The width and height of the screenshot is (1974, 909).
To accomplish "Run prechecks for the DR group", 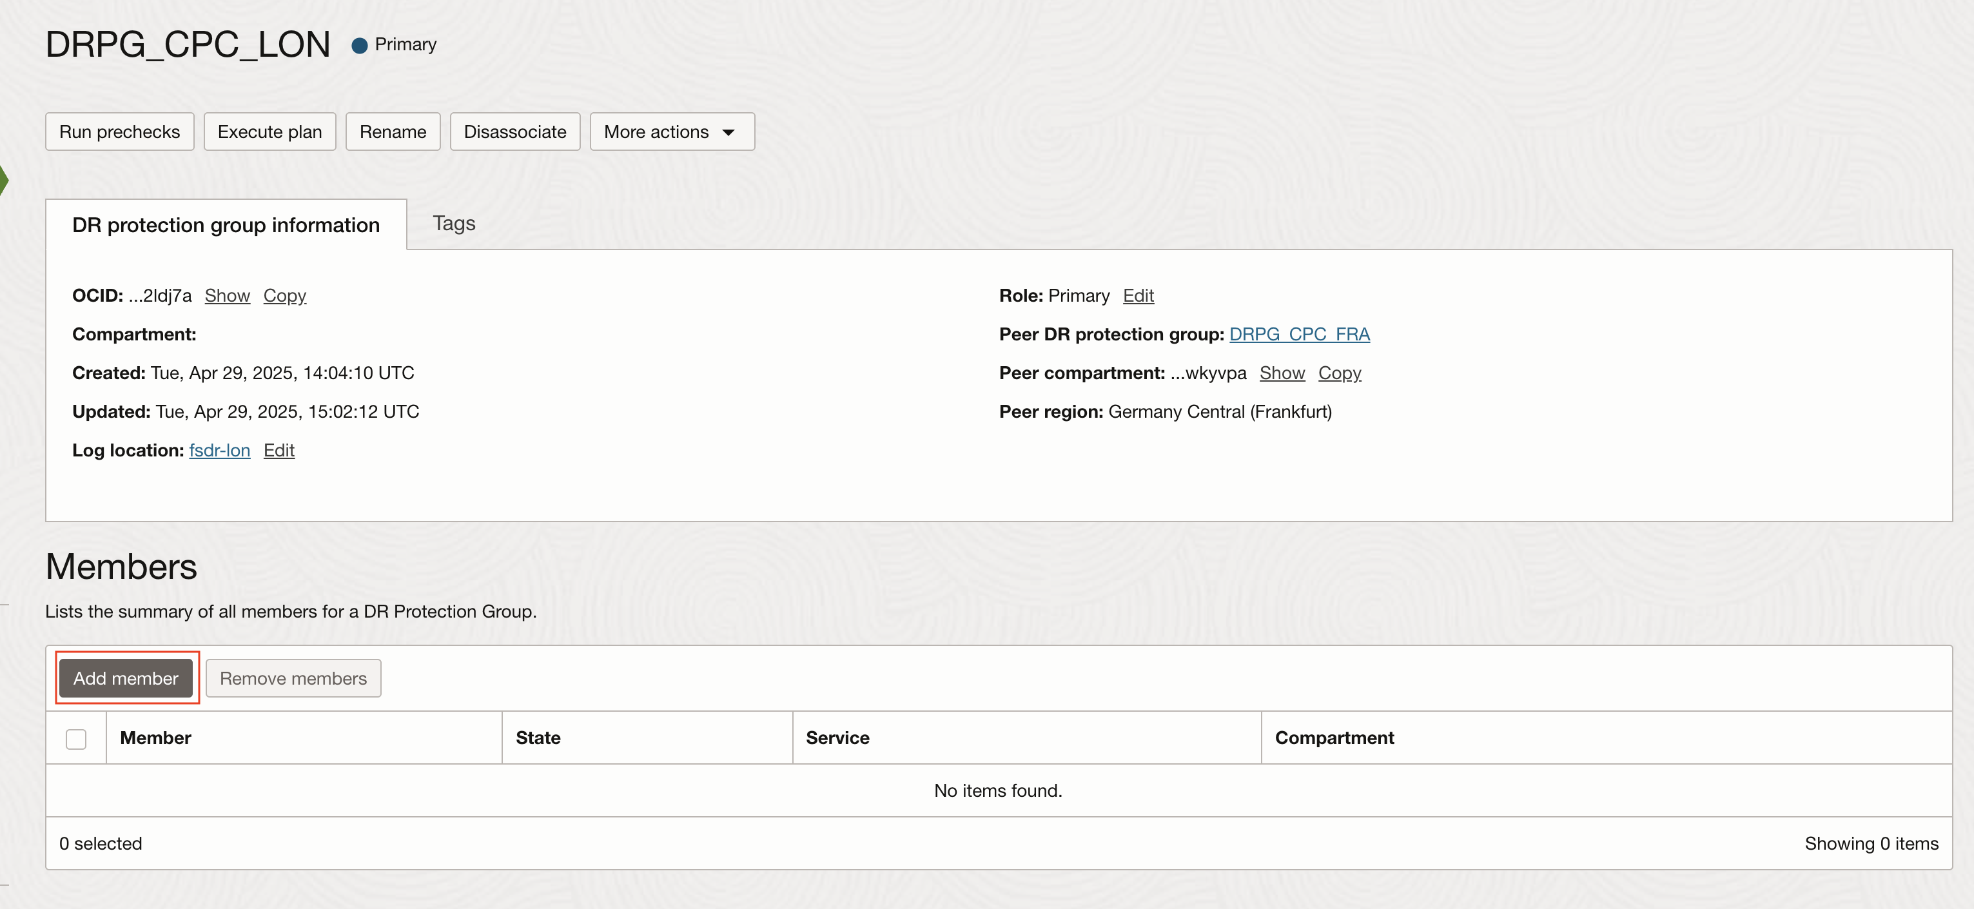I will pyautogui.click(x=119, y=132).
